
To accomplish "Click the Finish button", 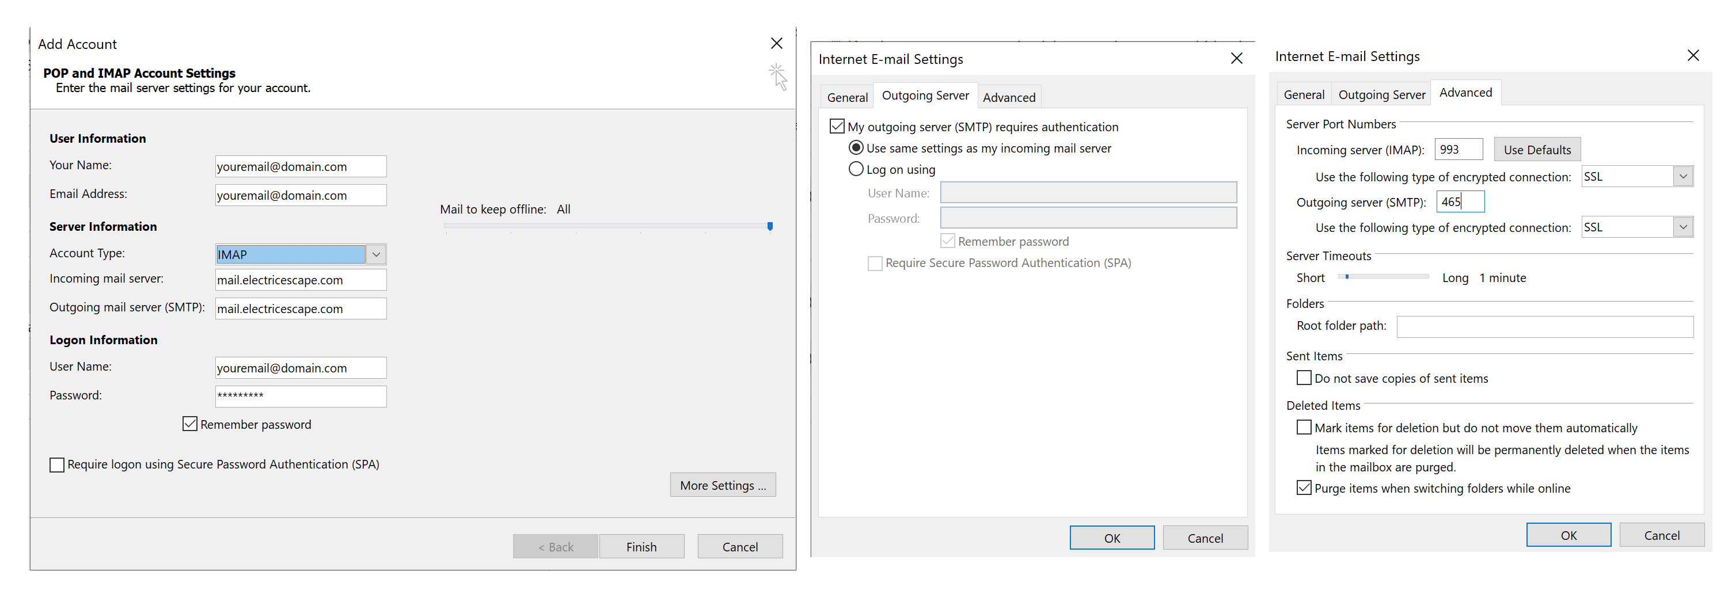I will tap(641, 546).
